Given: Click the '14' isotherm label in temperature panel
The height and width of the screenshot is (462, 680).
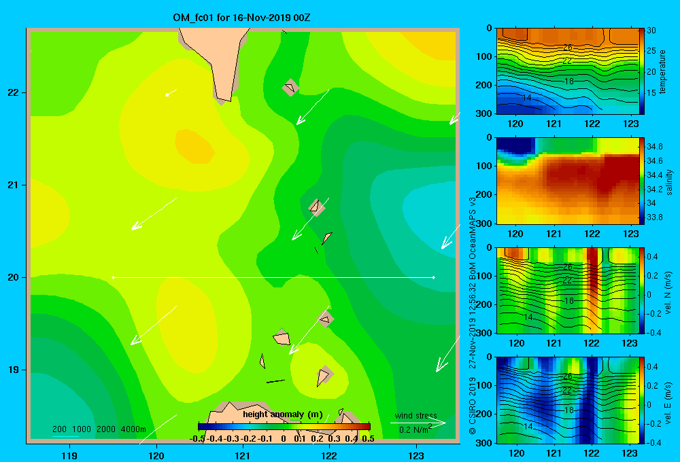Looking at the screenshot, I should point(526,98).
